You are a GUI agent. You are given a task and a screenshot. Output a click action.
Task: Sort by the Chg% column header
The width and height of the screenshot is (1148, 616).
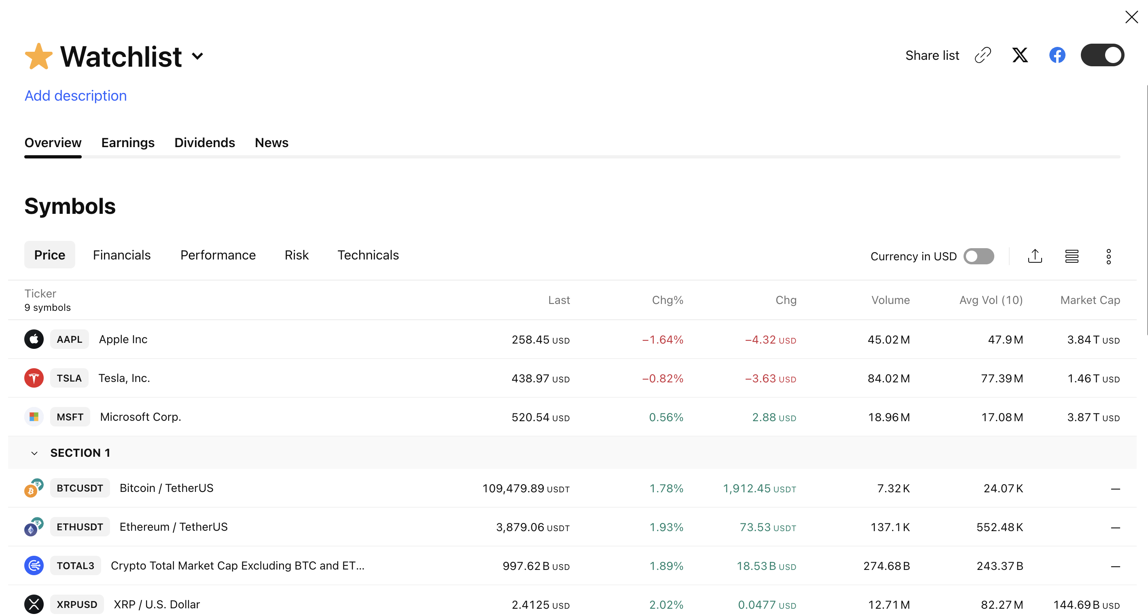pos(667,300)
